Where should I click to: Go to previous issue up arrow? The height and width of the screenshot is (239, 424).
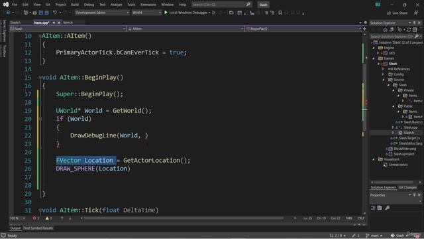tap(62, 218)
